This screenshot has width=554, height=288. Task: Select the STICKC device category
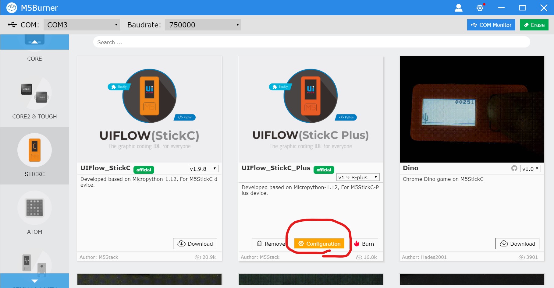tap(34, 156)
